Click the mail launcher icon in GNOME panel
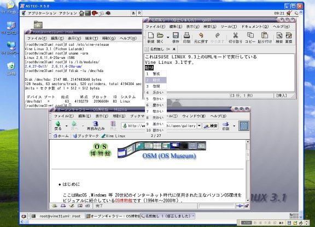Viewport: 315px width, 227px height. pyautogui.click(x=102, y=13)
